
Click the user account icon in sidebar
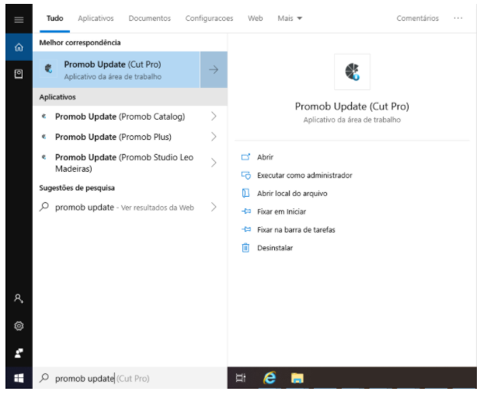pyautogui.click(x=19, y=299)
